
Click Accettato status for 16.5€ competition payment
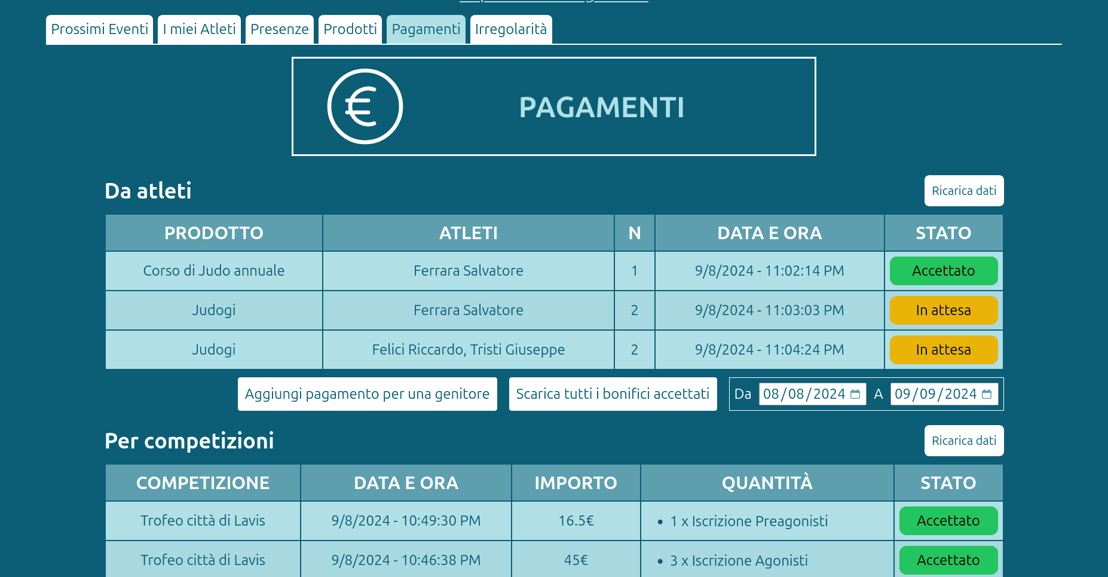tap(948, 521)
